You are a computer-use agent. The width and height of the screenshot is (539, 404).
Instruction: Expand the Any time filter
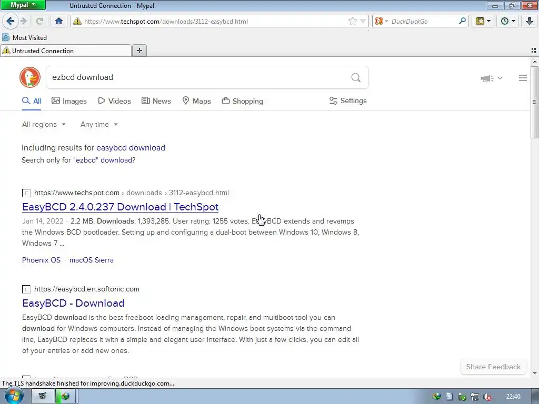click(99, 124)
